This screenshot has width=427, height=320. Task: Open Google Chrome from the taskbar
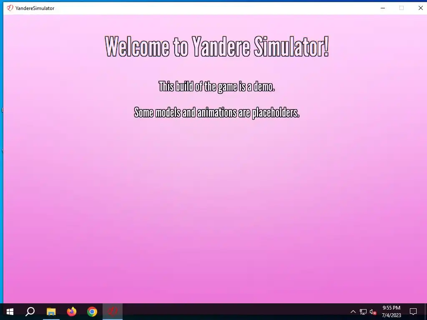(92, 312)
